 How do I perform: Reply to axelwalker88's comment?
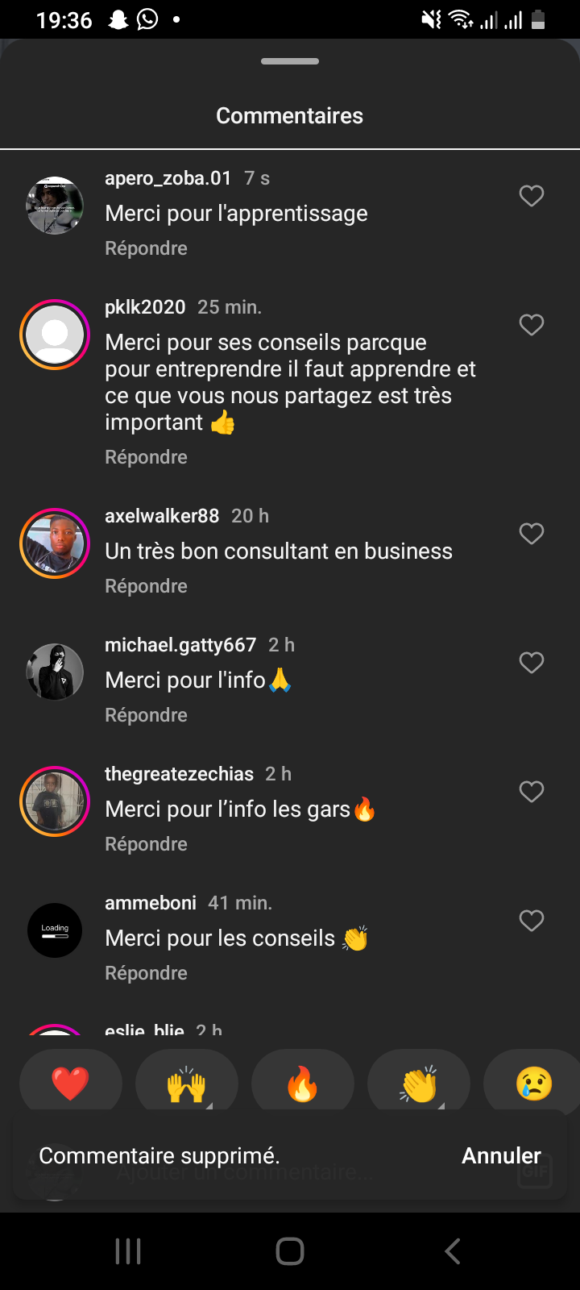tap(146, 586)
